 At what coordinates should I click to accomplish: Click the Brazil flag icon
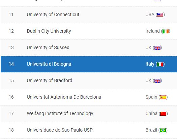pyautogui.click(x=163, y=130)
